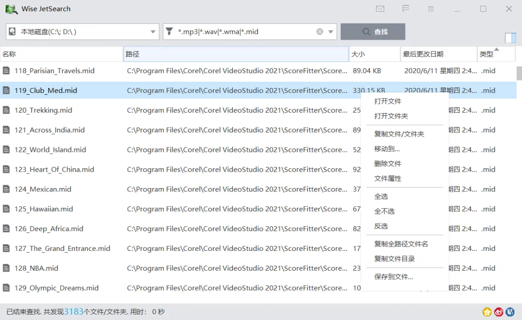Sort by 类型 column header

tap(496, 54)
